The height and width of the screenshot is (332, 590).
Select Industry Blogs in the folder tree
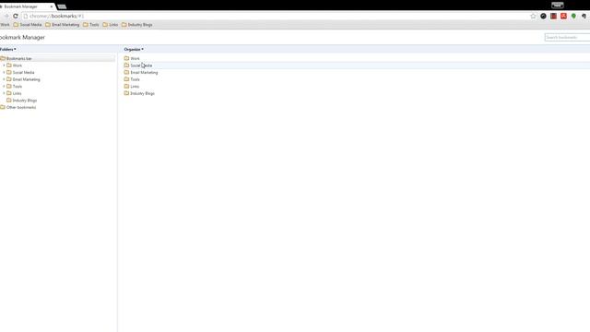[x=22, y=101]
